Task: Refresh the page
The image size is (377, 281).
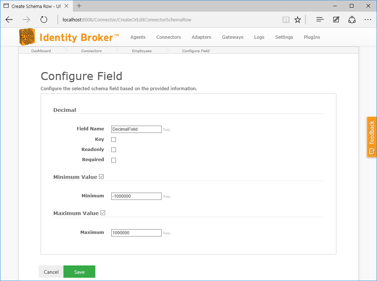Action: click(x=43, y=20)
